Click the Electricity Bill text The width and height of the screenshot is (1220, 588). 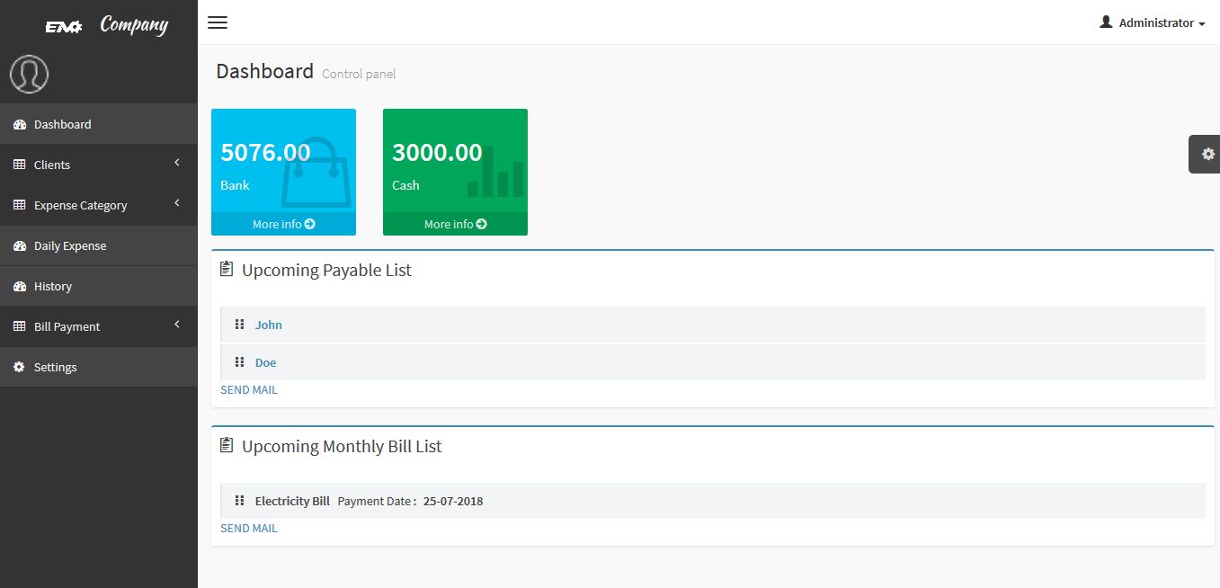(x=292, y=501)
